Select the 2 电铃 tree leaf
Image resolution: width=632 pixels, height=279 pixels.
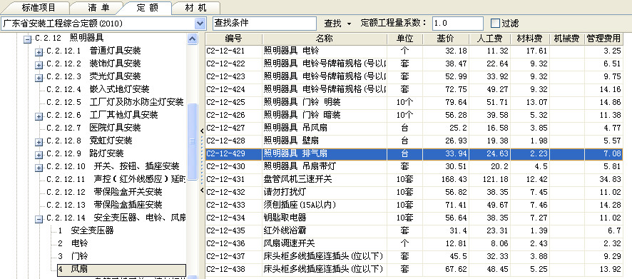pos(73,243)
